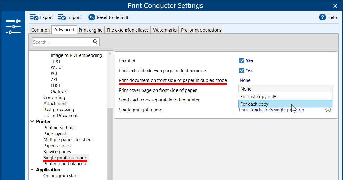Open the Pre-print operations tab
Image resolution: width=343 pixels, height=180 pixels.
(201, 30)
